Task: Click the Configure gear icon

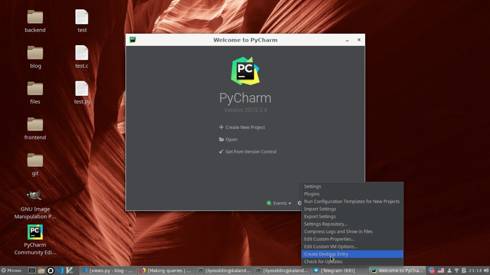Action: (299, 203)
